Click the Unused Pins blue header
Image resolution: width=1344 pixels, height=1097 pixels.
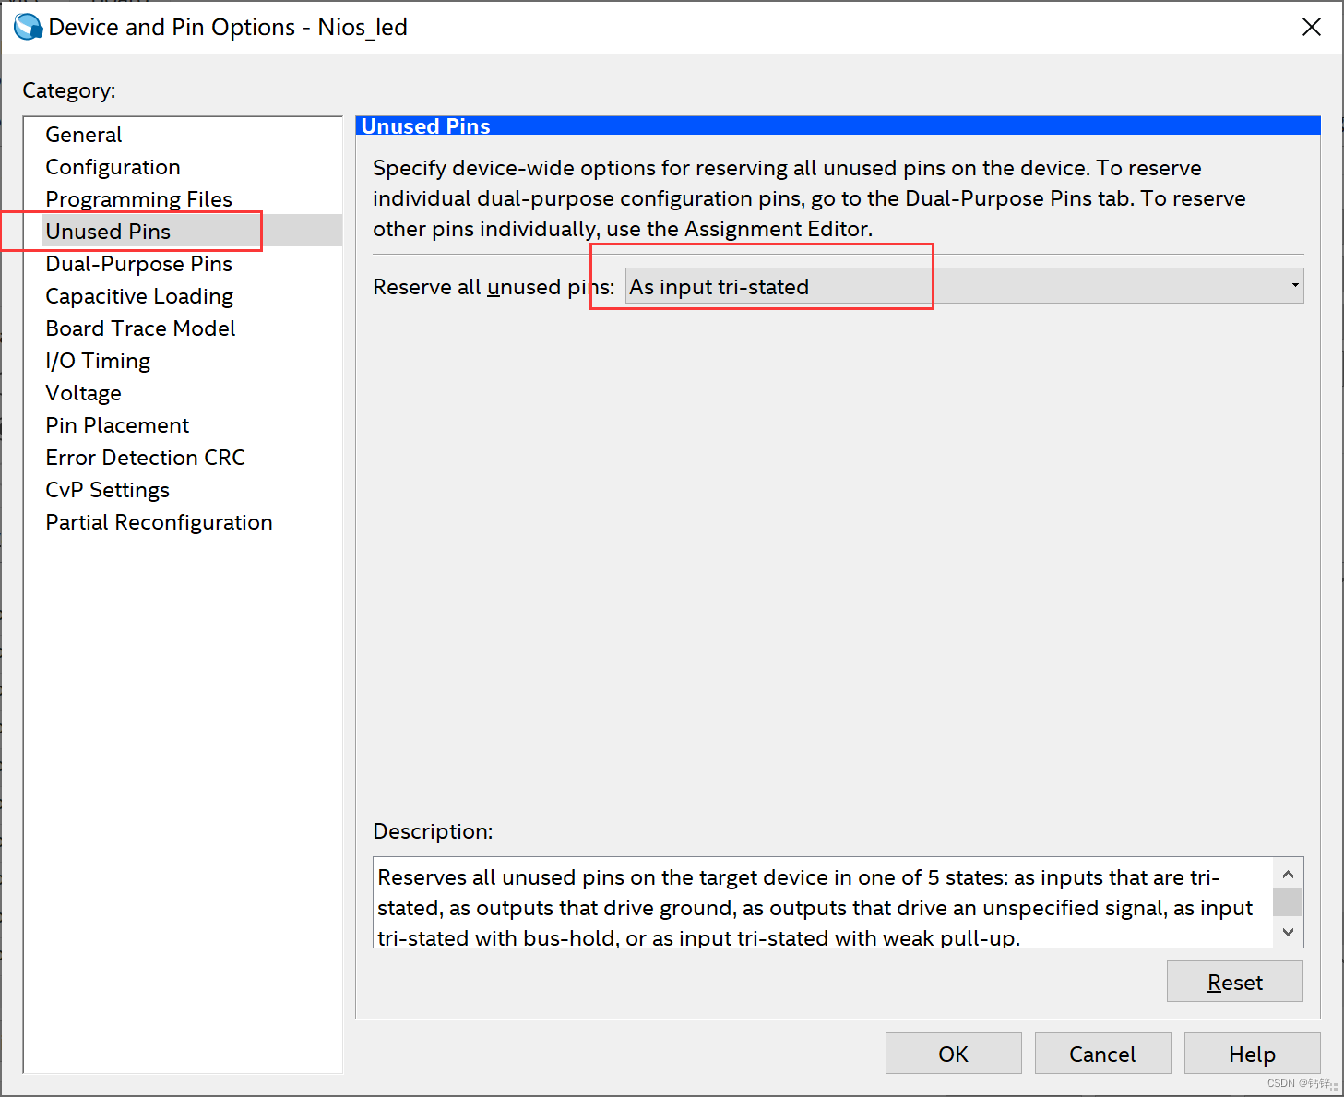click(x=838, y=125)
